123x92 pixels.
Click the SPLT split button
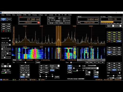[22, 66]
